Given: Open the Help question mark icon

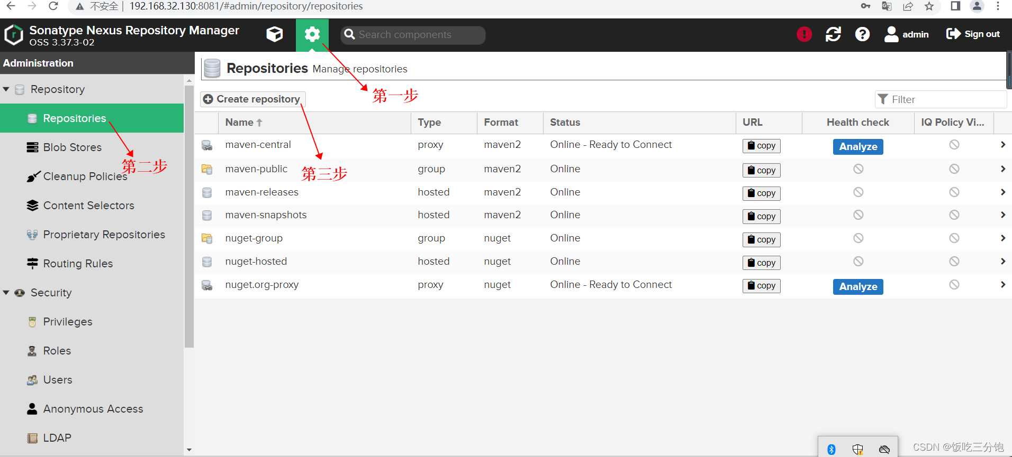Looking at the screenshot, I should point(862,34).
